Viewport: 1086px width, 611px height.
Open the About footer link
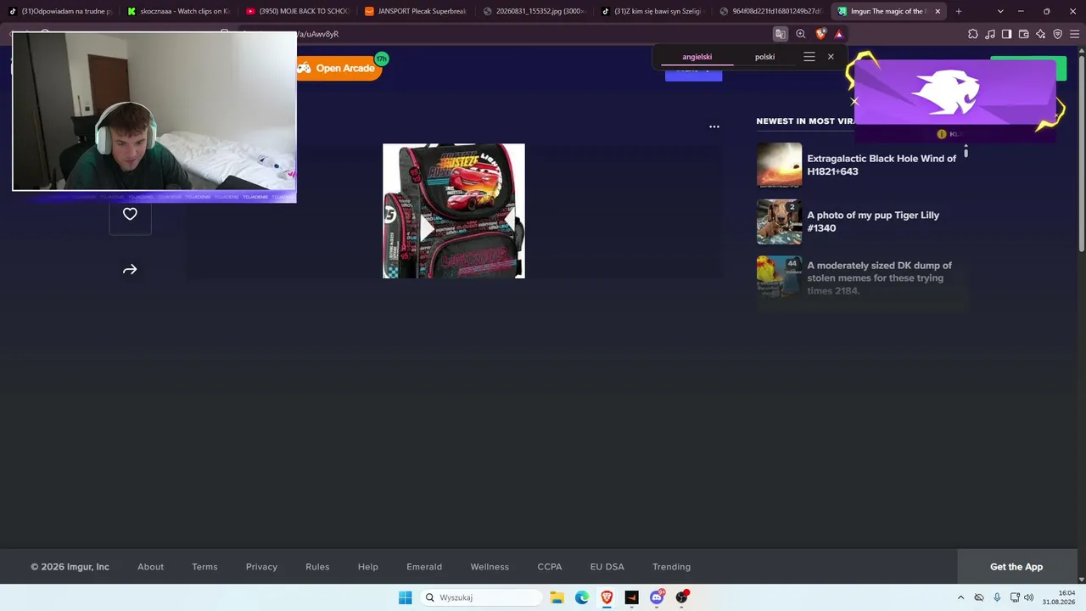[x=151, y=567]
